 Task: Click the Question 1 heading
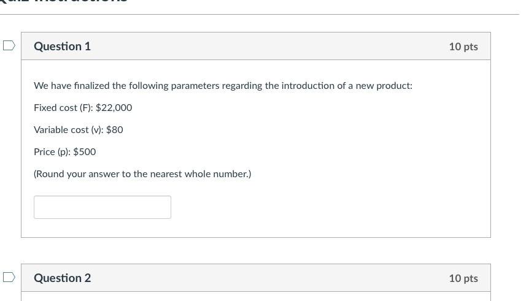[62, 47]
